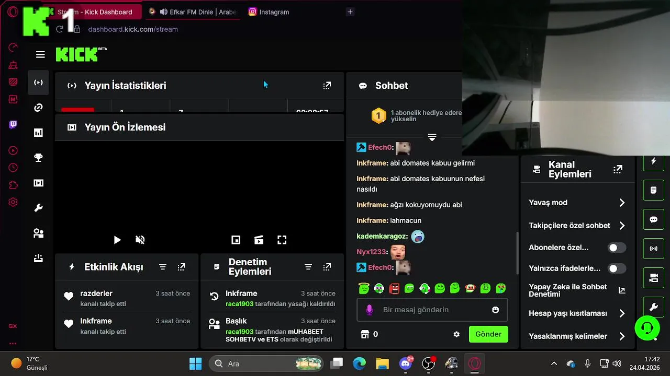Pop out the Denetim Eylemleri panel
Viewport: 670px width, 376px height.
[x=327, y=267]
